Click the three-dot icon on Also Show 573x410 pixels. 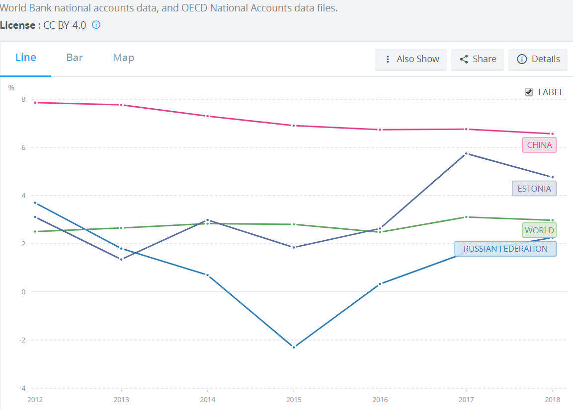[x=388, y=59]
